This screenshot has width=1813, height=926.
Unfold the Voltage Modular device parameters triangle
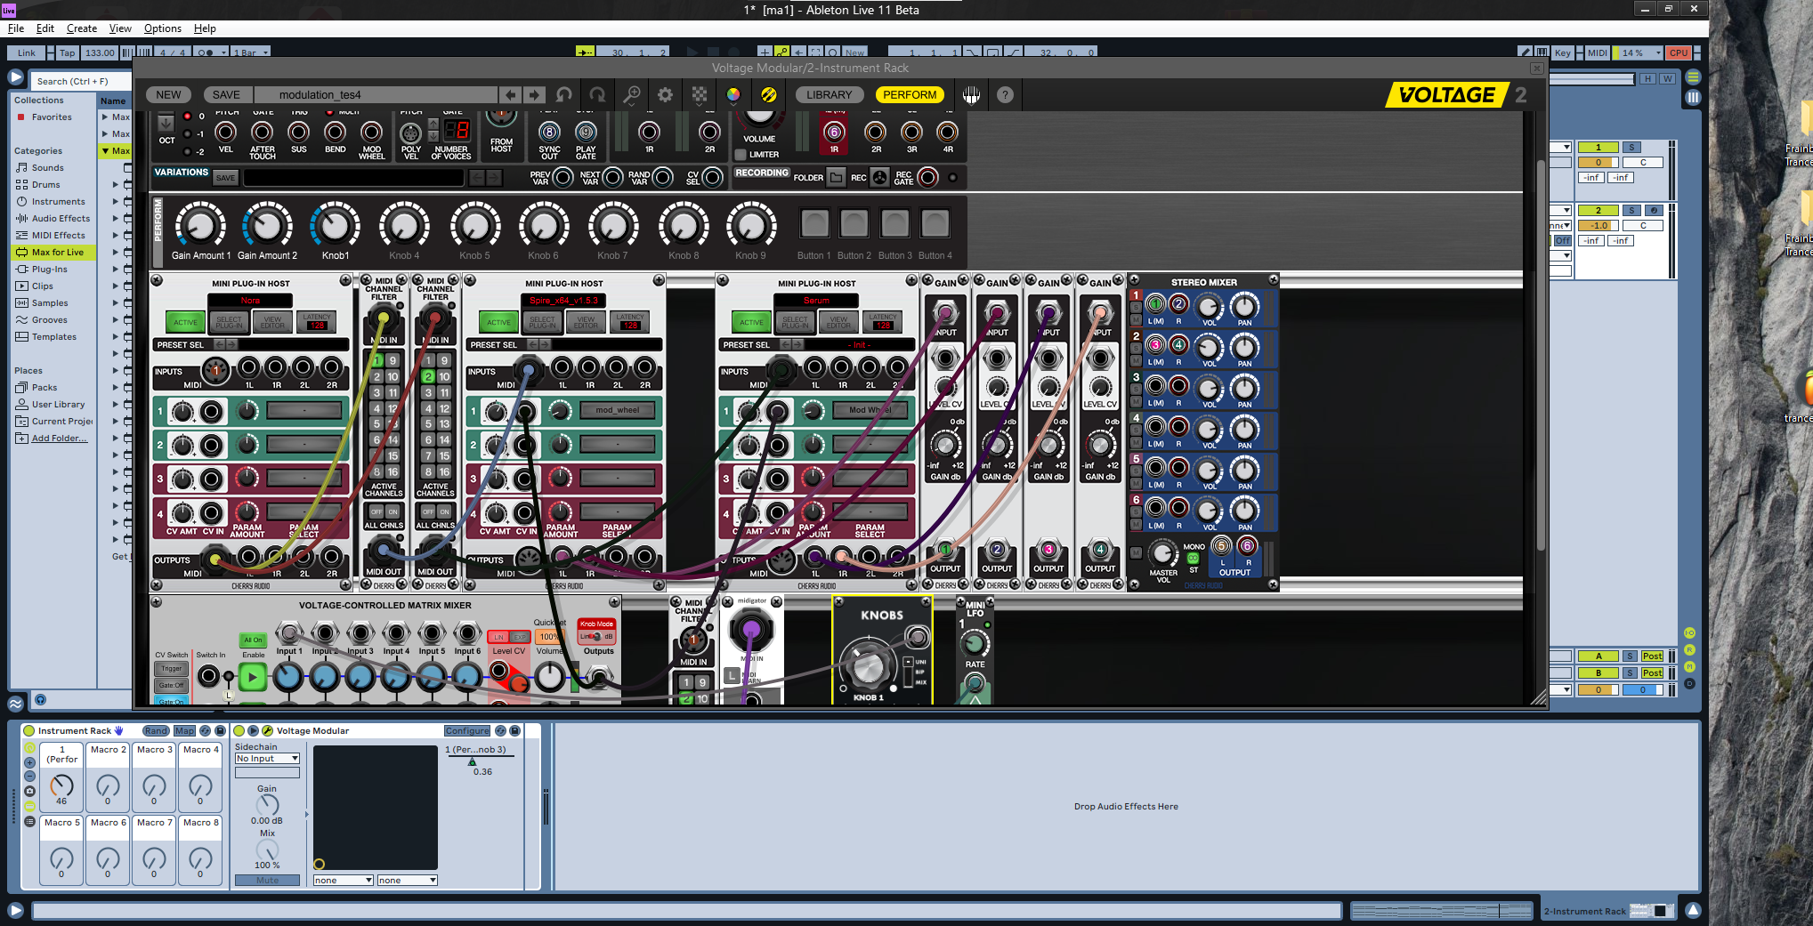pos(252,730)
